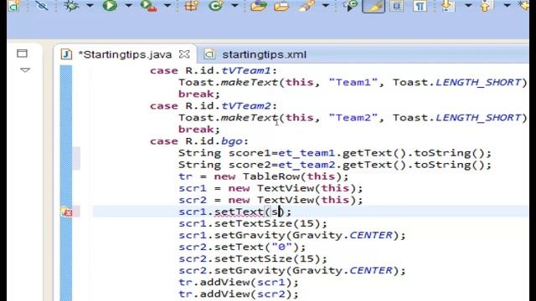536x301 pixels.
Task: Toggle Mark Occurrences highlighter button
Action: tap(374, 6)
